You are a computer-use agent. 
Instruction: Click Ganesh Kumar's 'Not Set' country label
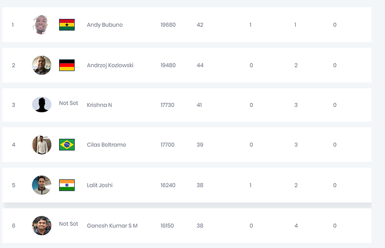(x=69, y=223)
